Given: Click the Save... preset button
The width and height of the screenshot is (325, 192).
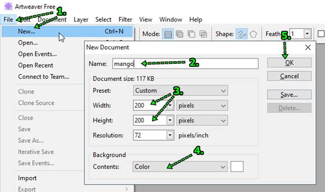Looking at the screenshot, I should click(289, 95).
